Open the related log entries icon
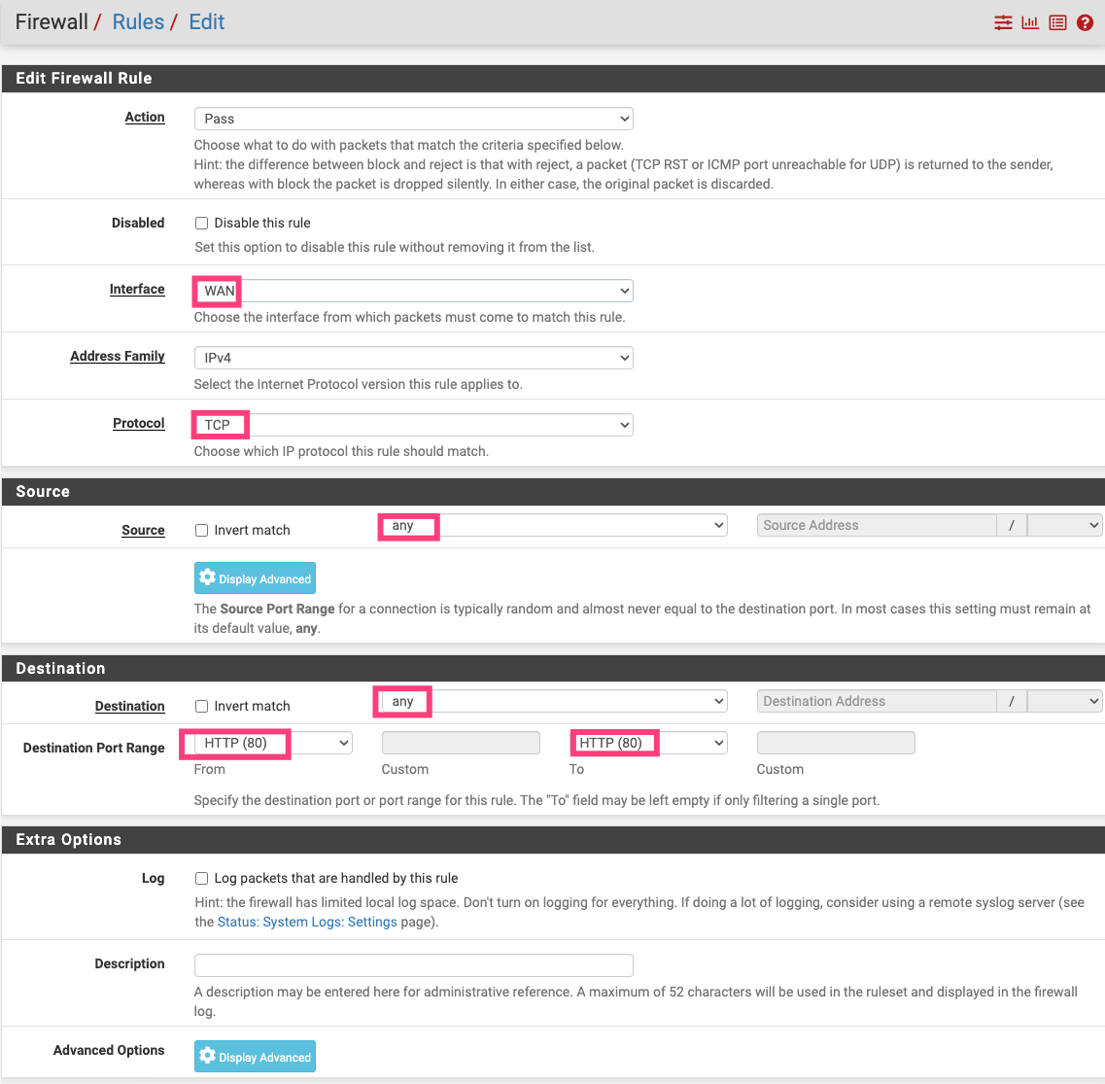This screenshot has width=1105, height=1084. click(1057, 22)
